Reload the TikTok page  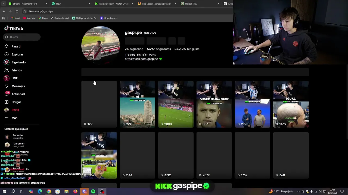coord(17,11)
